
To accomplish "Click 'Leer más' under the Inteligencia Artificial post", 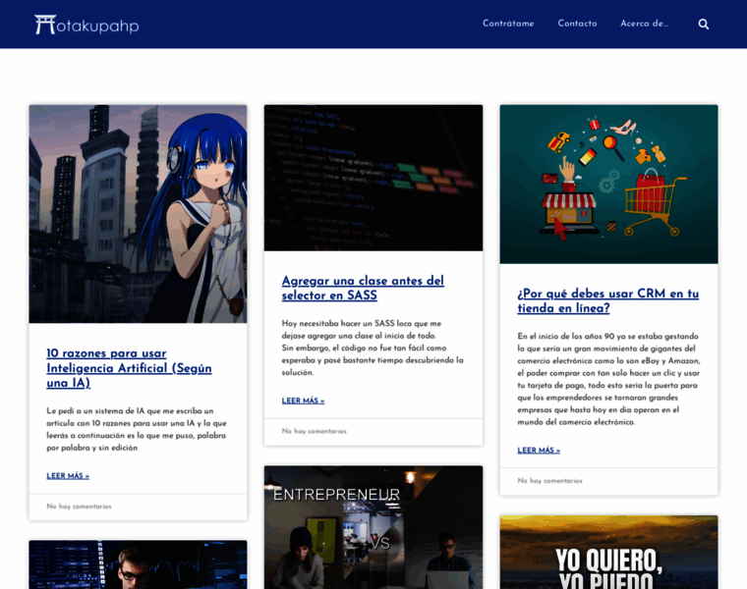I will click(68, 476).
